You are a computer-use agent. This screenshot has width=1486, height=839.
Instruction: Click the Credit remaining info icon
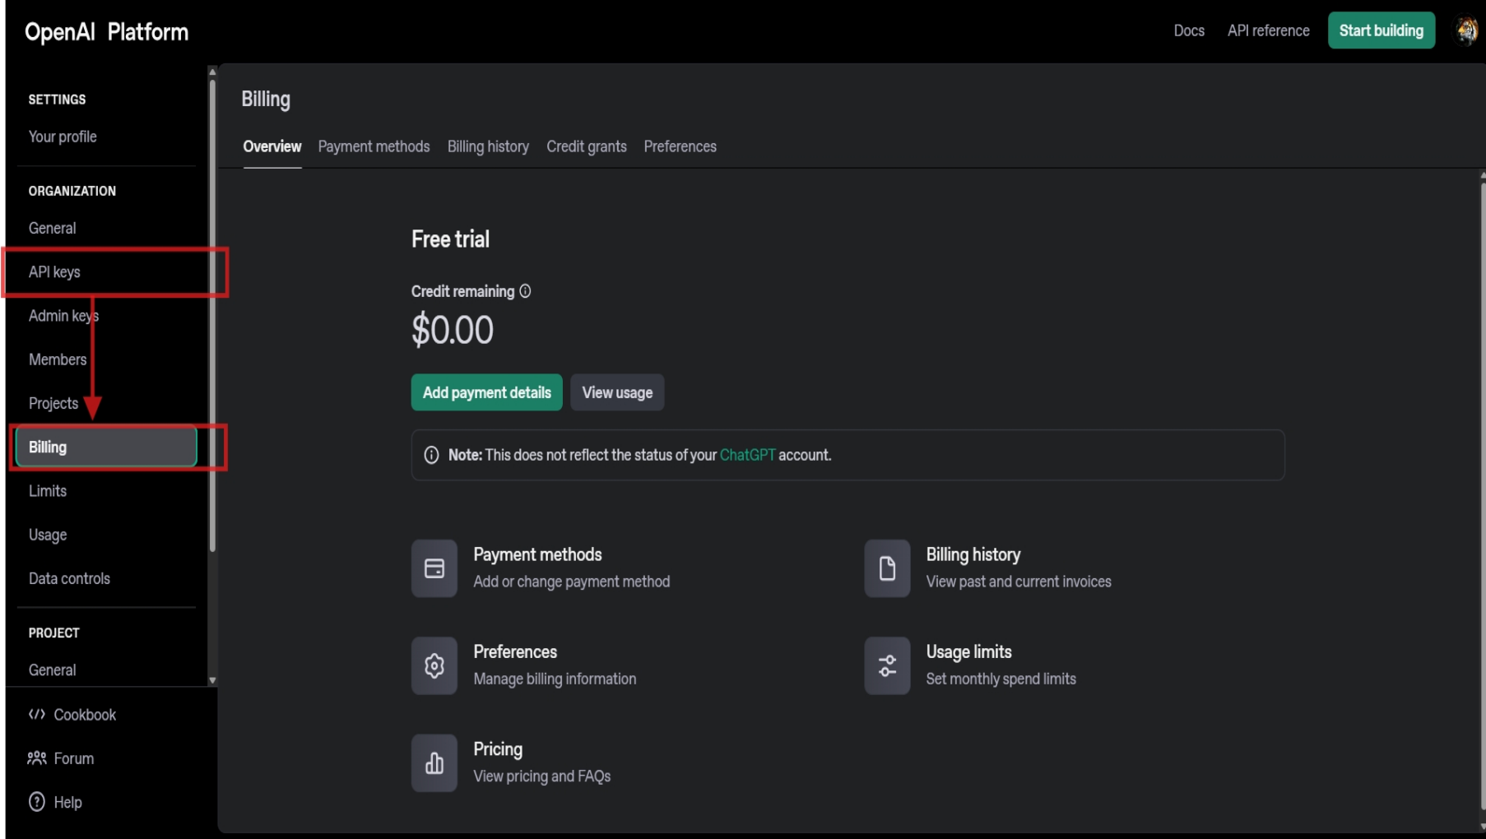[x=525, y=291]
